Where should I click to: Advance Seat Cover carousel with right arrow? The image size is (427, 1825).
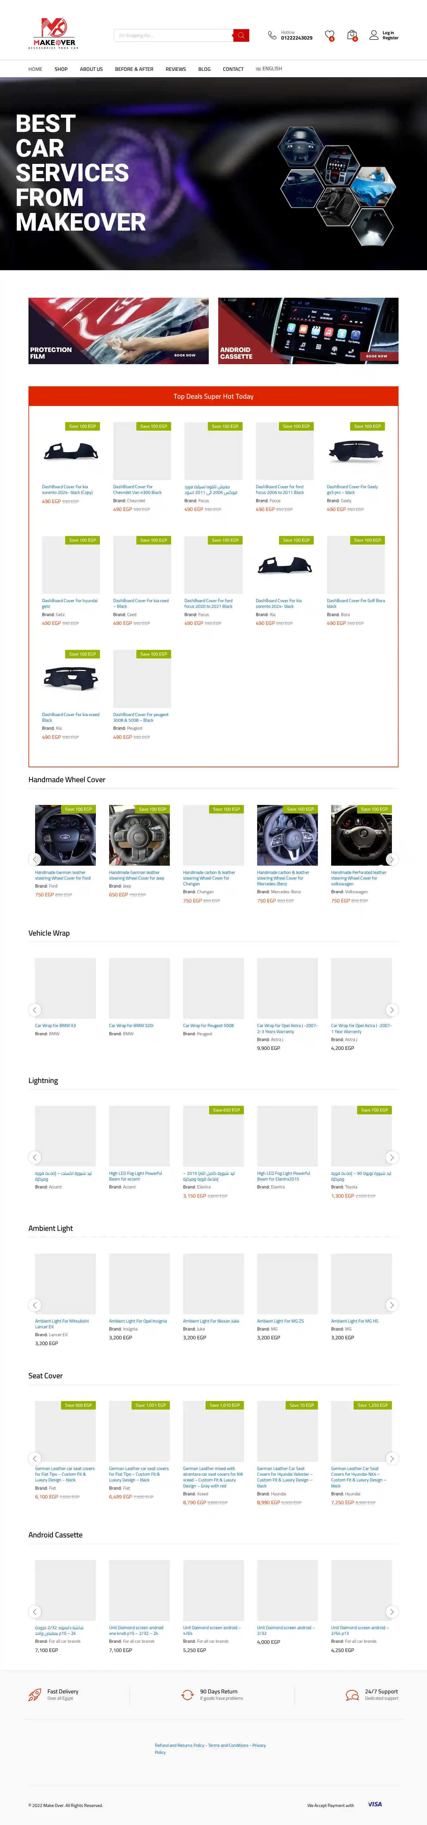(x=392, y=1458)
